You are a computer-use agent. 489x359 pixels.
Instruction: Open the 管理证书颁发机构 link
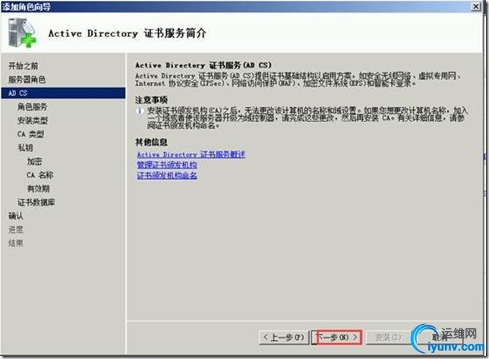click(167, 165)
